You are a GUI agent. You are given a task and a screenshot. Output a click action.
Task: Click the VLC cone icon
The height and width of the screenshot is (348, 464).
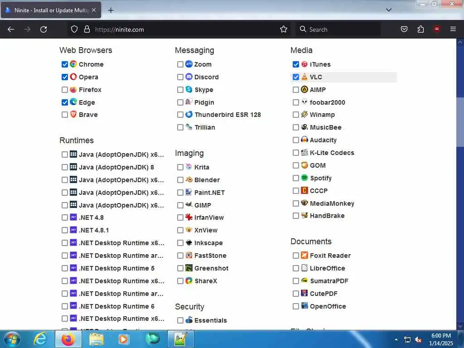[x=304, y=77]
